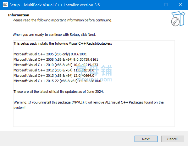This screenshot has width=188, height=146.
Task: Click the installer window title text
Action: (x=55, y=5)
